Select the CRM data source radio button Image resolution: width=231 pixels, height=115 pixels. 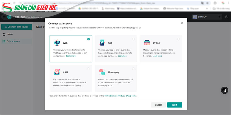(x=88, y=68)
